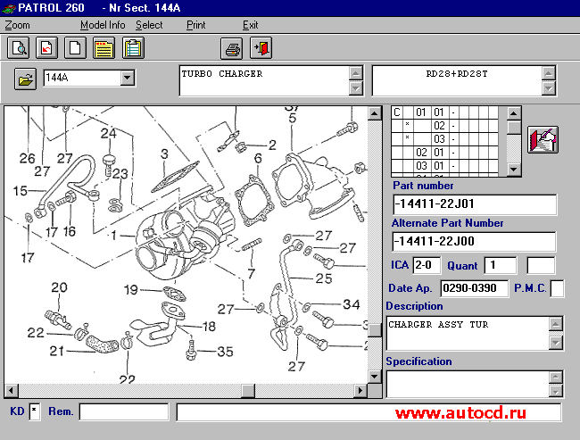Viewport: 580px width, 440px height.
Task: Click part callout 6 in the diagram
Action: 258,158
